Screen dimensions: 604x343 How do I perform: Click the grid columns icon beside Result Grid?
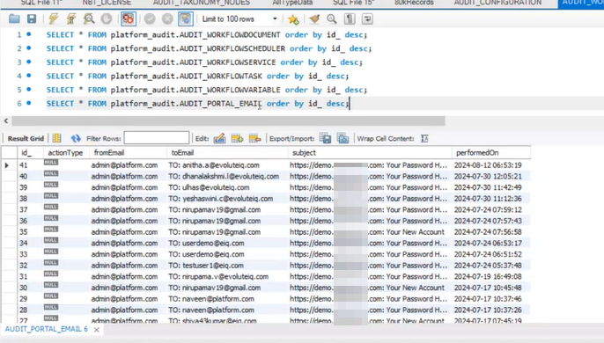57,138
